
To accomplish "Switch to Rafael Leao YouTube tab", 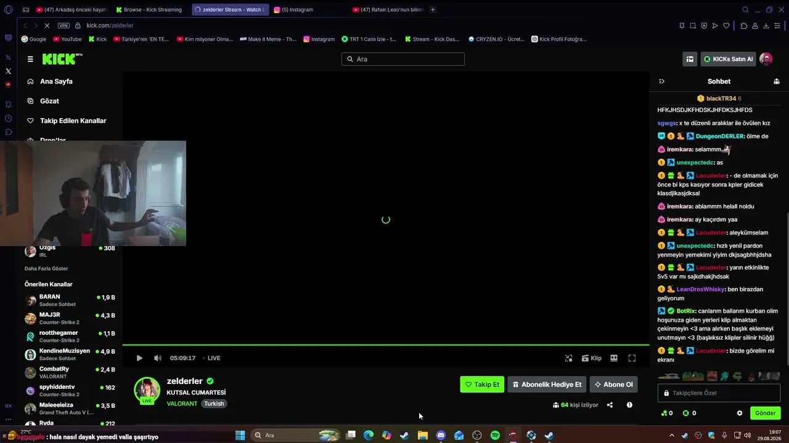I will [388, 10].
